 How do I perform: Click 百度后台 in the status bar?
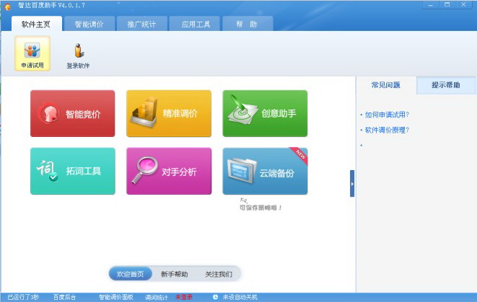[64, 297]
